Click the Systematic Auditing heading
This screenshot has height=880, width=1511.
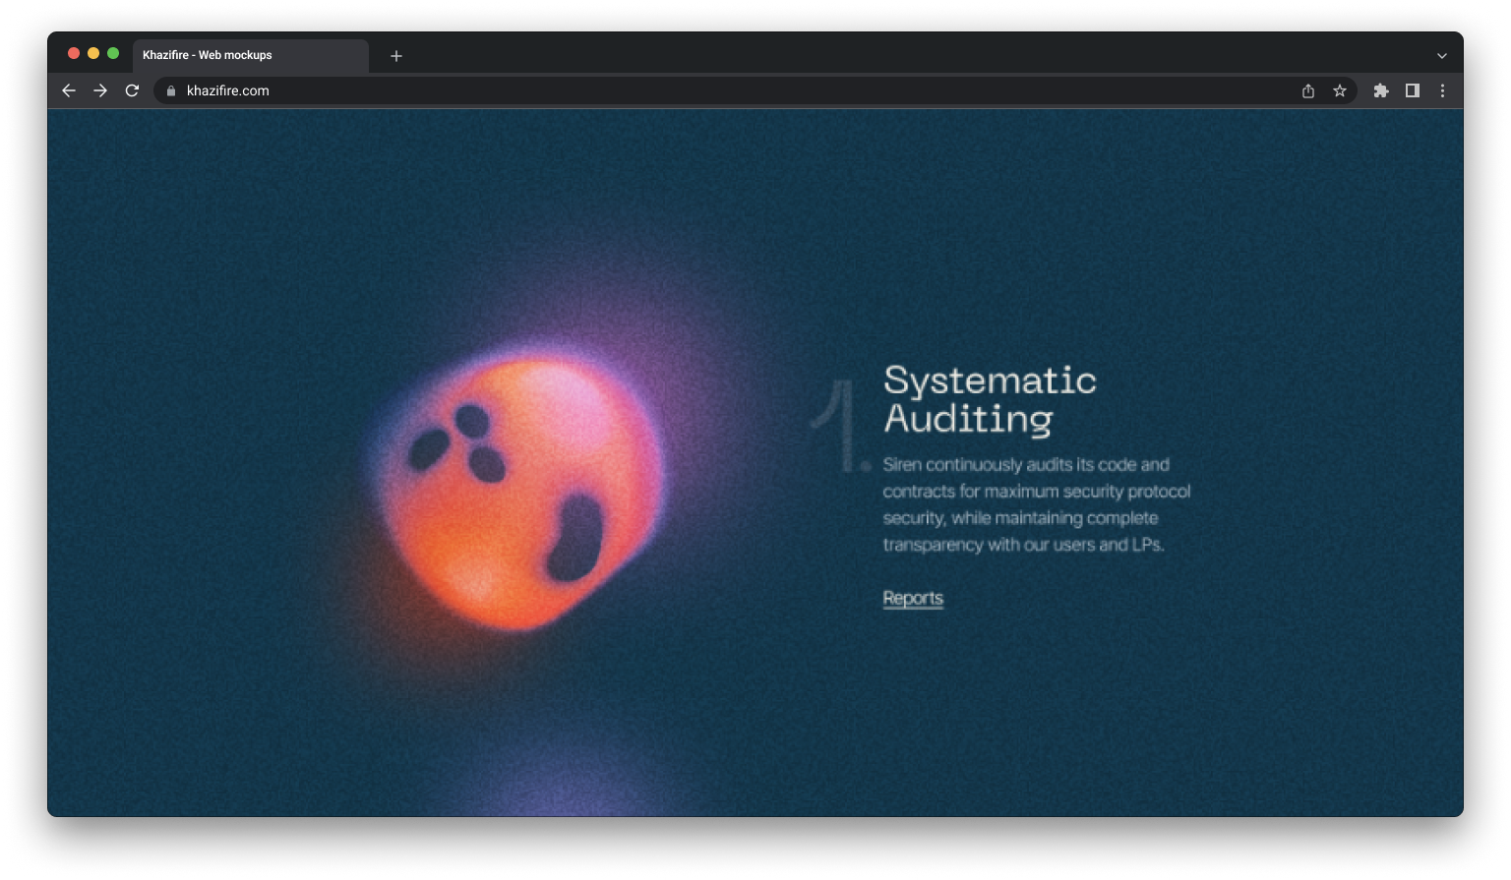989,398
